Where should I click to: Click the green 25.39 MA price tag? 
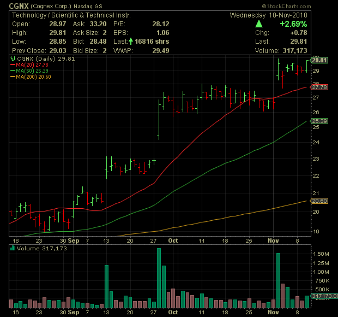pyautogui.click(x=319, y=121)
